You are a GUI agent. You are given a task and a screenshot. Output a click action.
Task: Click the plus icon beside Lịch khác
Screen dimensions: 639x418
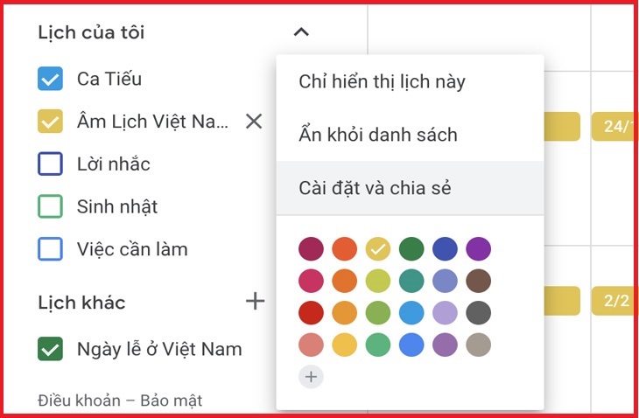tap(255, 302)
